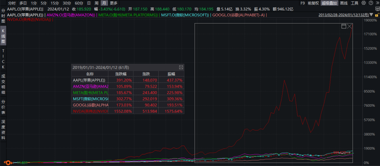The height and width of the screenshot is (166, 380).
Task: Select the 1分 period tab
Action: coord(34,3)
